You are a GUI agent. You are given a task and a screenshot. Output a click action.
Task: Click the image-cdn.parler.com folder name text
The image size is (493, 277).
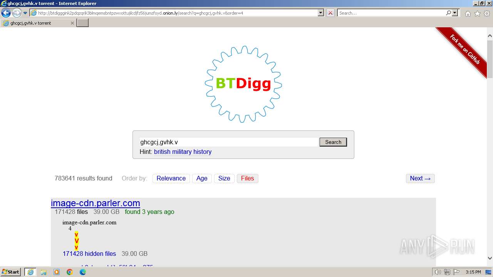(89, 222)
